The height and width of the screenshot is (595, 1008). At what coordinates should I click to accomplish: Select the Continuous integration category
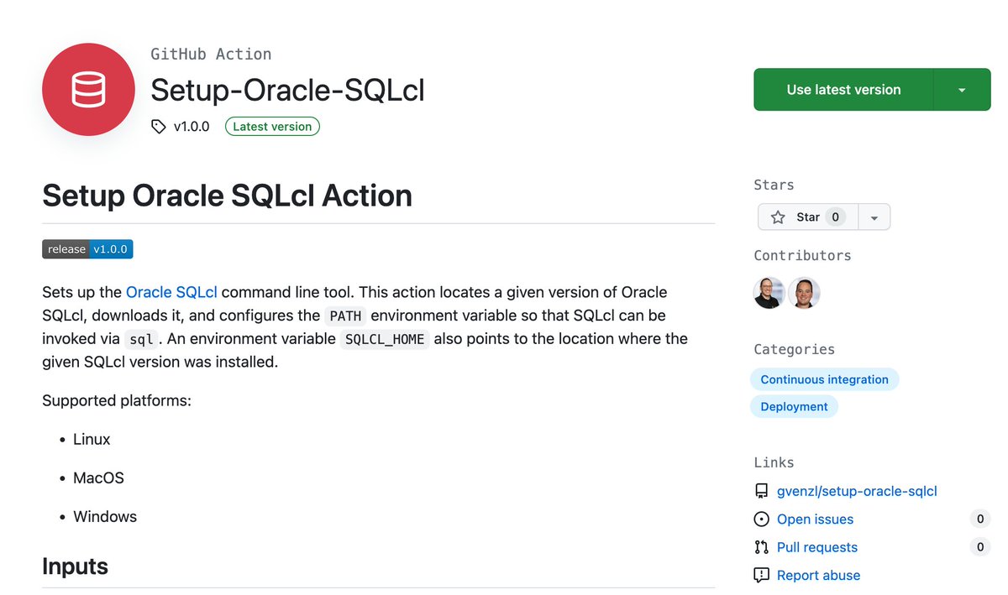click(824, 379)
